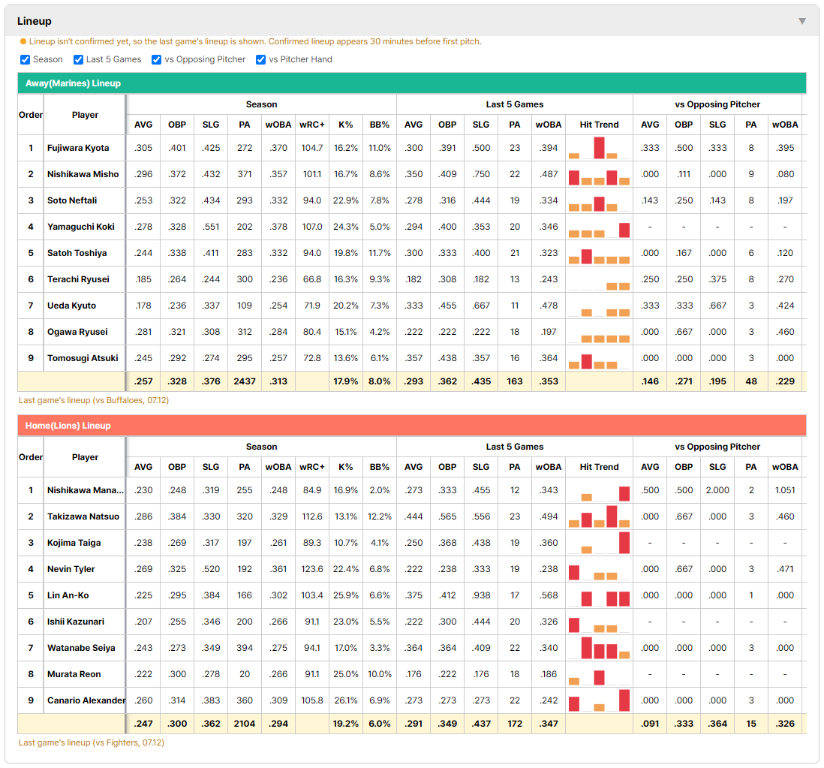The height and width of the screenshot is (768, 824).
Task: Click Lin An-Ko's hit trend chart
Action: [599, 595]
